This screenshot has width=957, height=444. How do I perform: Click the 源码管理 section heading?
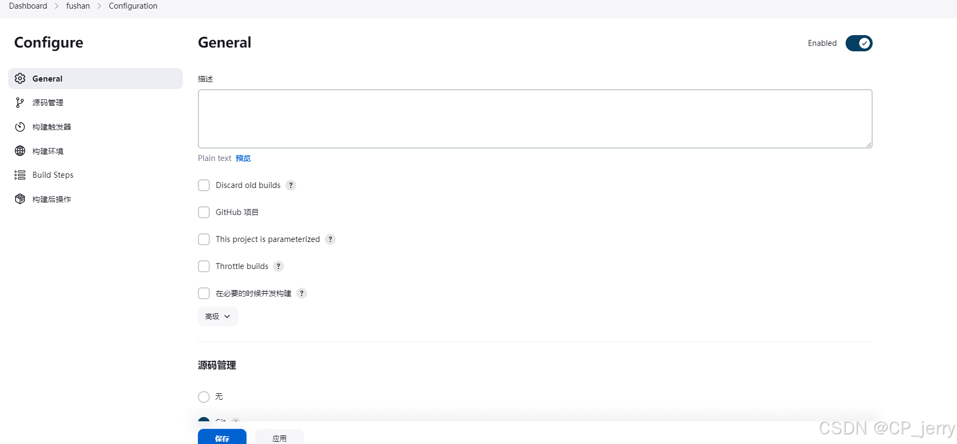pyautogui.click(x=217, y=365)
